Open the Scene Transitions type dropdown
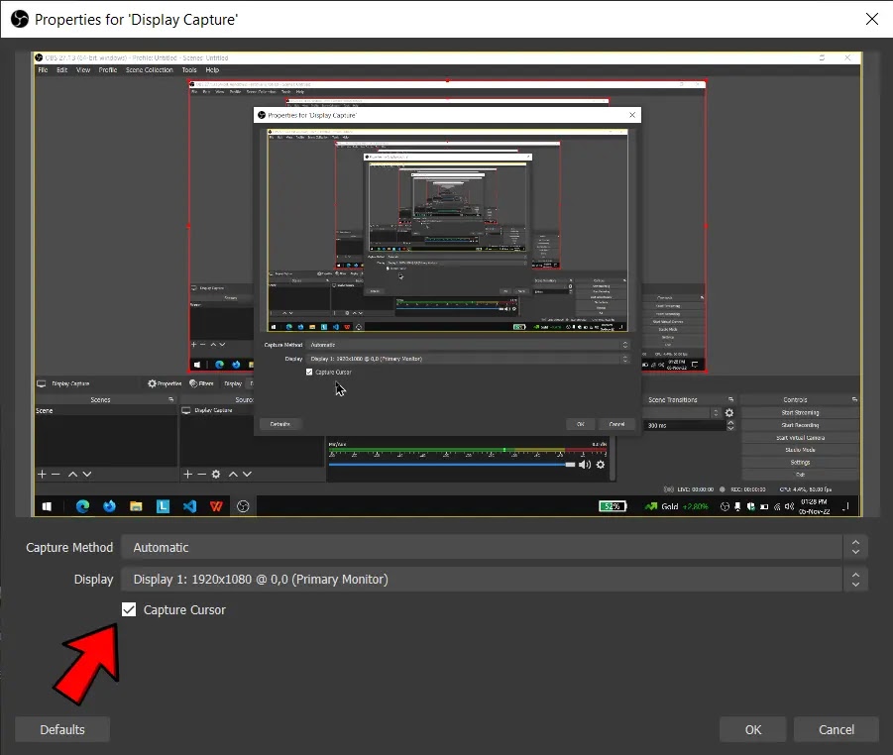This screenshot has height=755, width=893. click(x=683, y=413)
